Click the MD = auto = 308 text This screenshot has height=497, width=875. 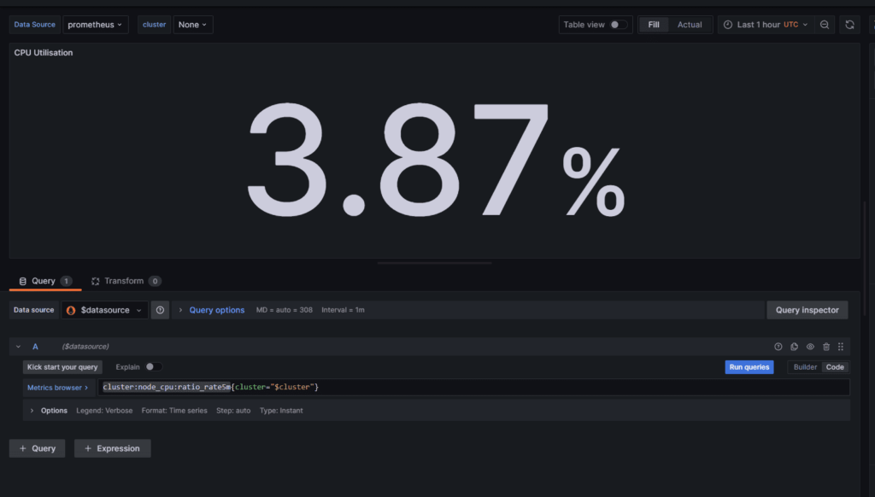click(284, 310)
